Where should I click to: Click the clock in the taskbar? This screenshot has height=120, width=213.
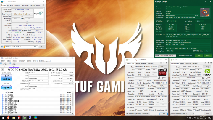coord(203,118)
